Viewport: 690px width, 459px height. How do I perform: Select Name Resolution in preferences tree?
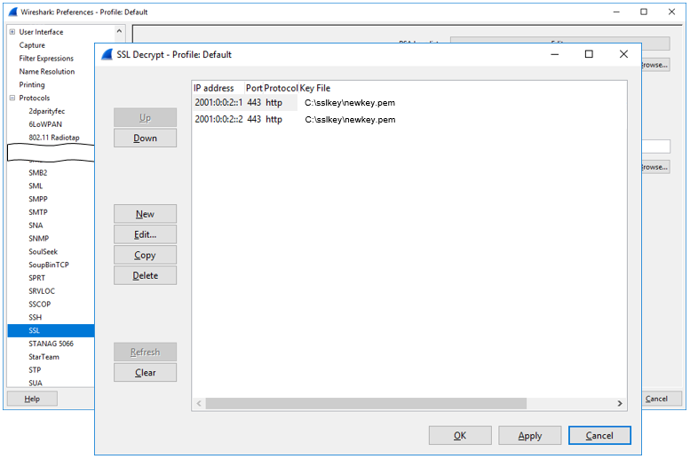47,71
